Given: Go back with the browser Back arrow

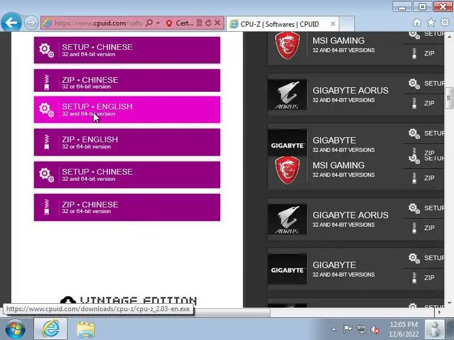Looking at the screenshot, I should coord(11,22).
